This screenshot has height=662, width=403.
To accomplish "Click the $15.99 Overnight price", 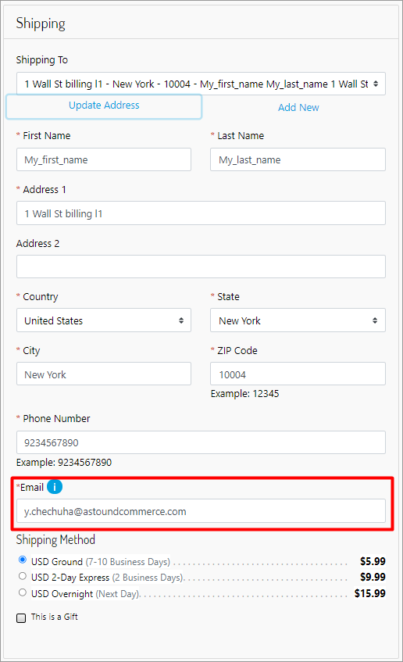I will click(370, 593).
